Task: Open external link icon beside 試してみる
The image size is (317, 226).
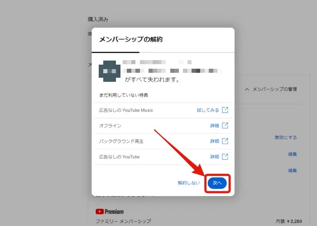Action: 225,110
